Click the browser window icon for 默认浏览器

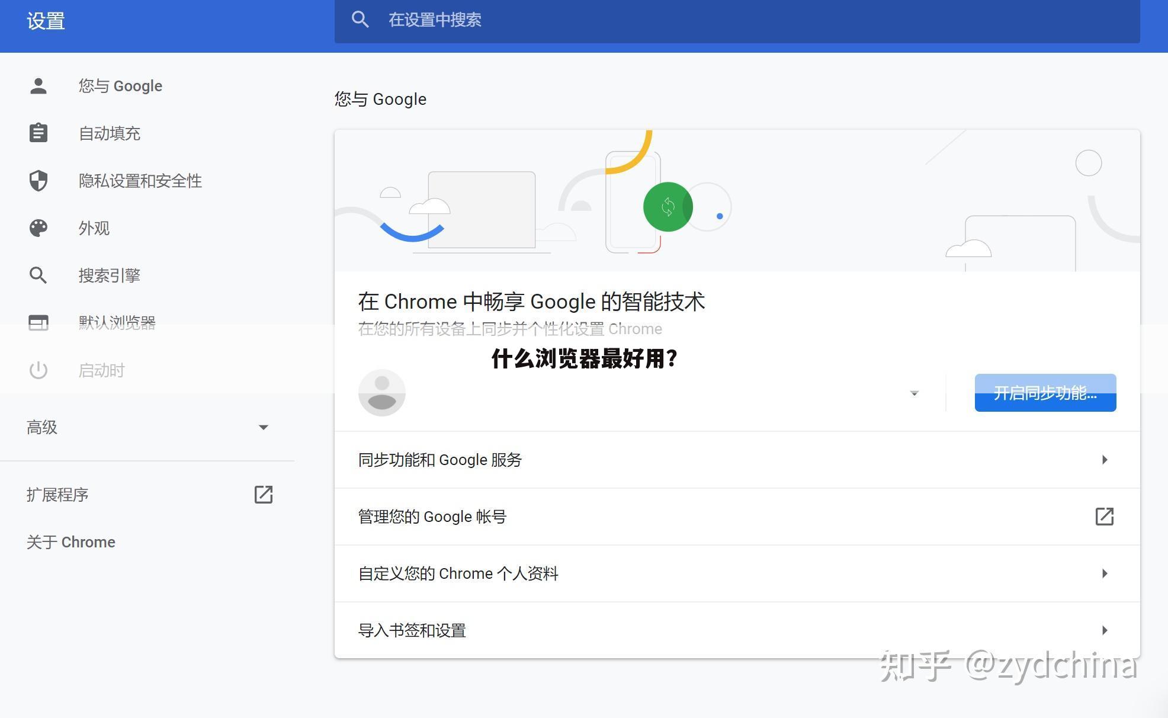38,323
